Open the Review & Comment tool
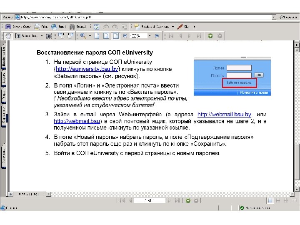Viewport: 300px width, 225px height. point(152,27)
